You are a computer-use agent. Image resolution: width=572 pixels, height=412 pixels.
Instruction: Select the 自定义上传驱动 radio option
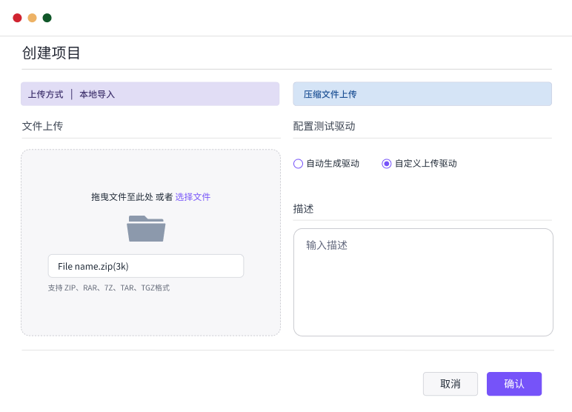tap(386, 164)
